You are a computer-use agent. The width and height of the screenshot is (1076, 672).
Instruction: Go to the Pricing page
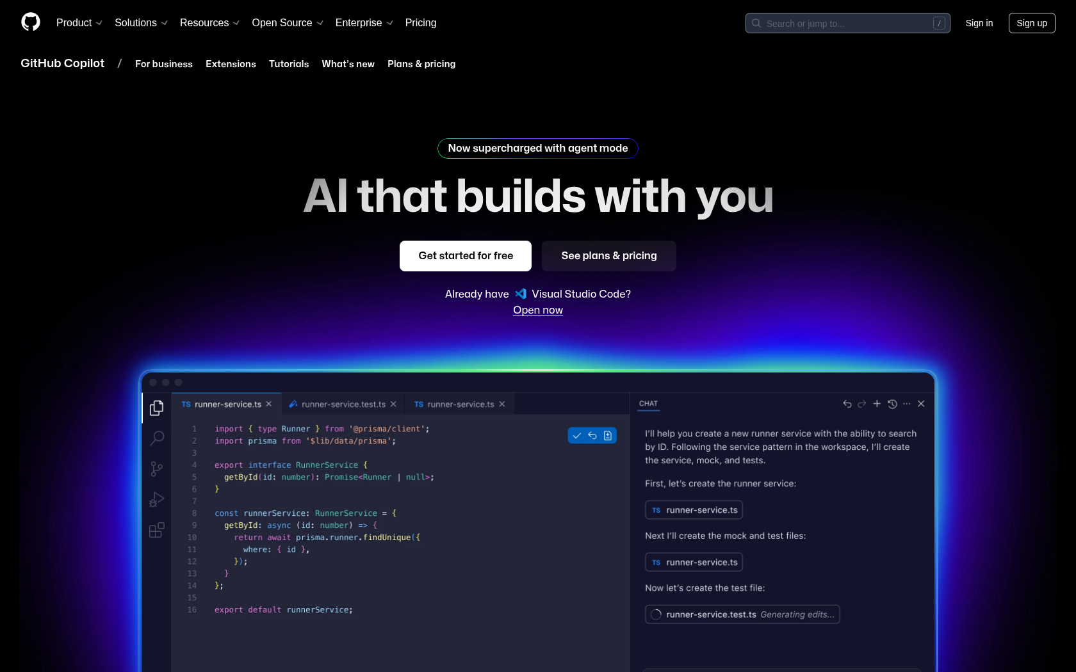point(421,23)
